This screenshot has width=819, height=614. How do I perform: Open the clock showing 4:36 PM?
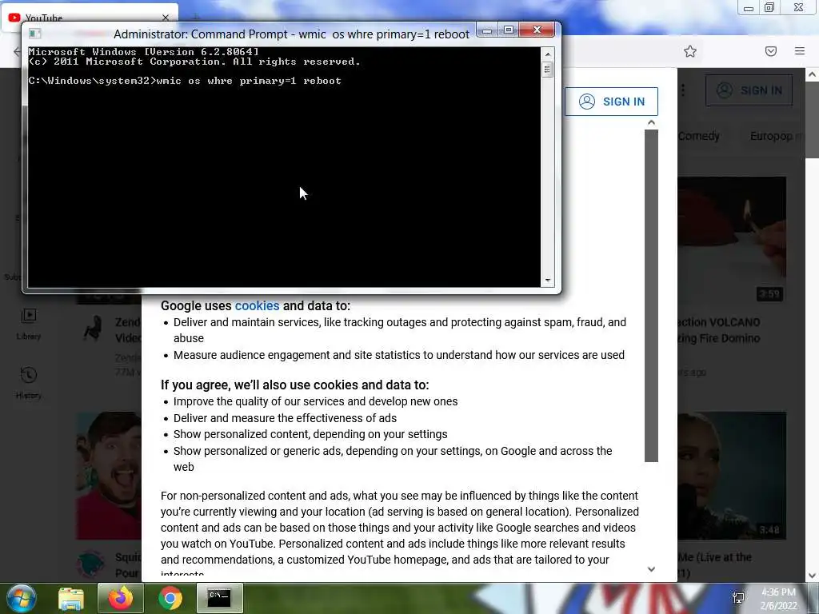pos(778,592)
